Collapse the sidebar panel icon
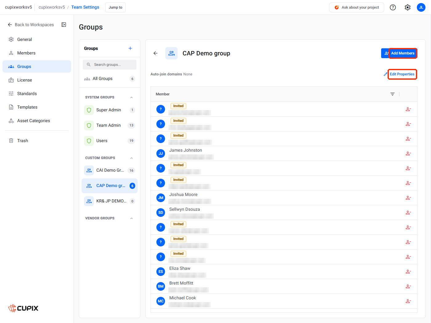This screenshot has width=431, height=323. click(64, 25)
